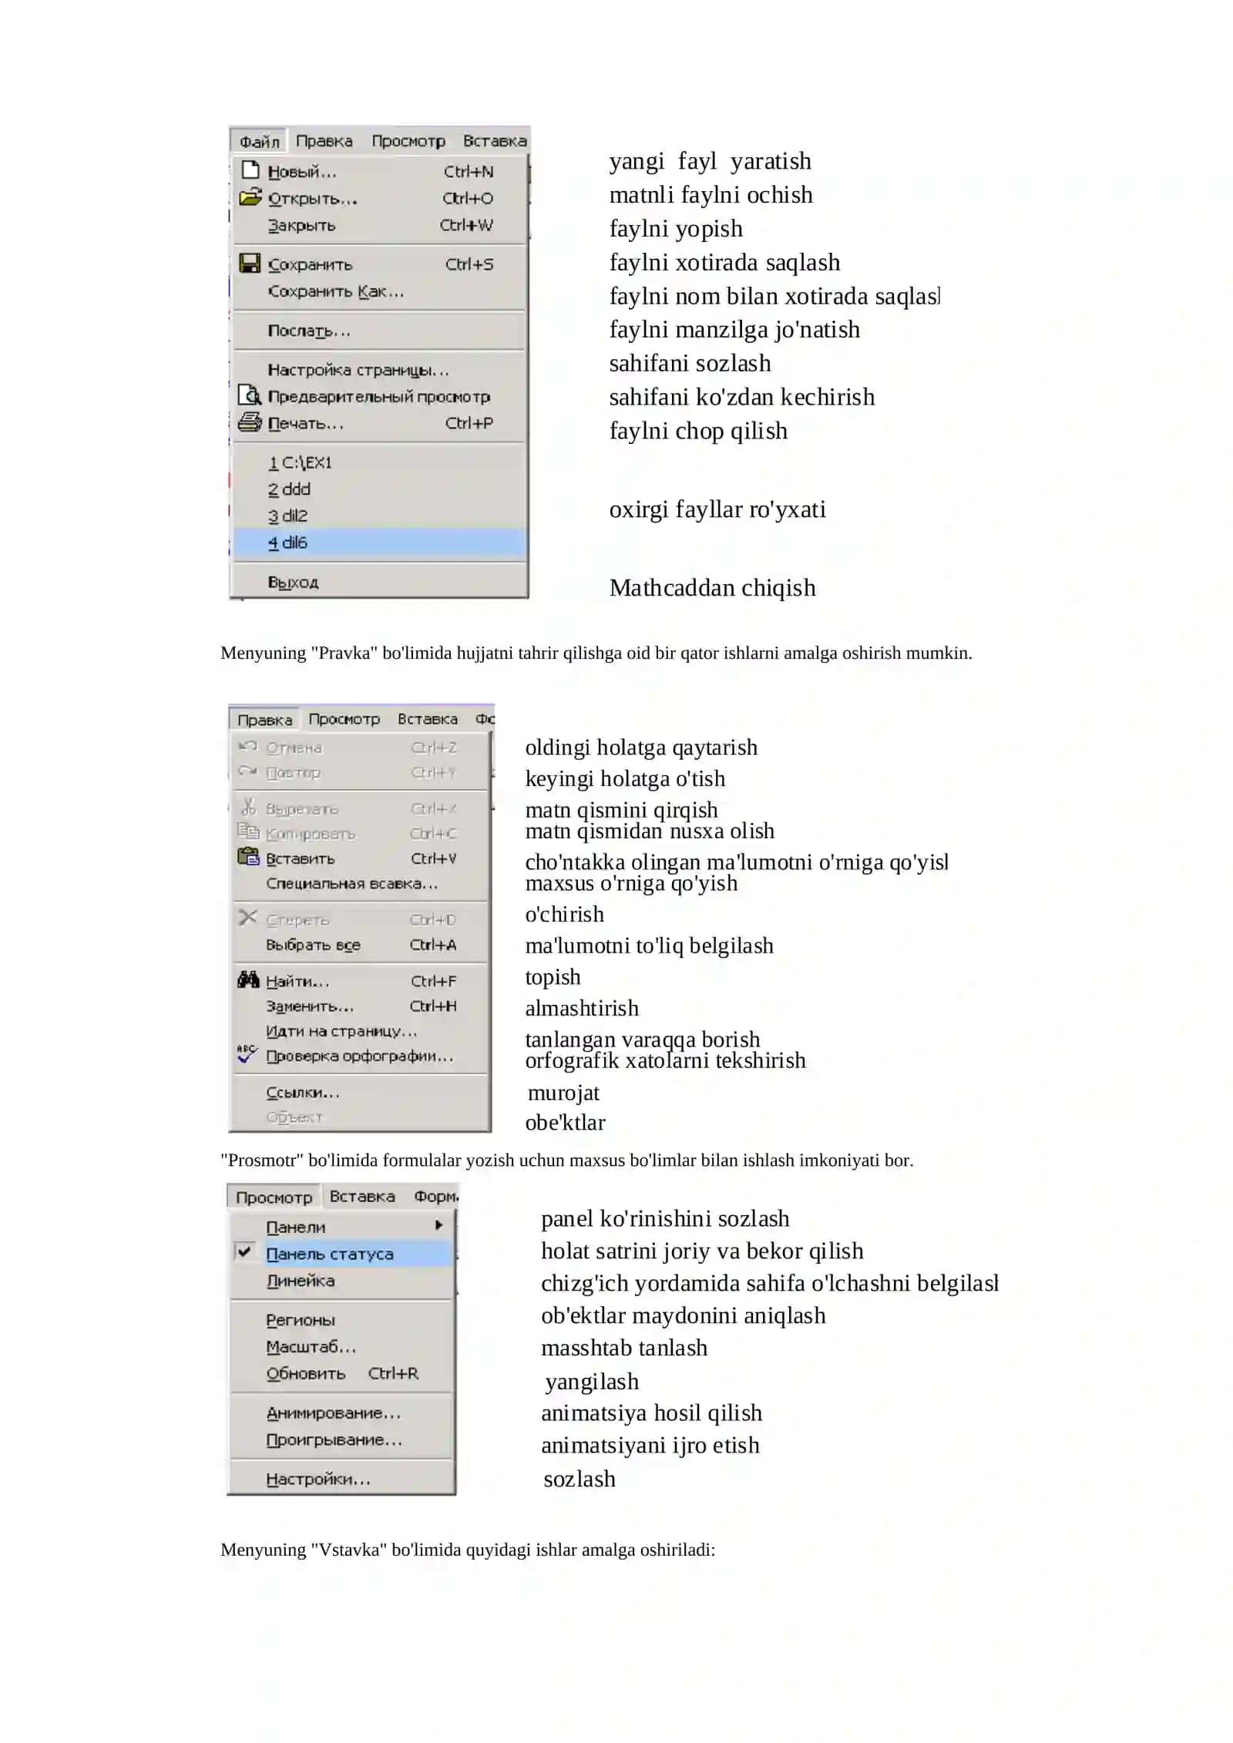Choose Закрыть from the Файл menu
This screenshot has width=1233, height=1743.
click(379, 225)
